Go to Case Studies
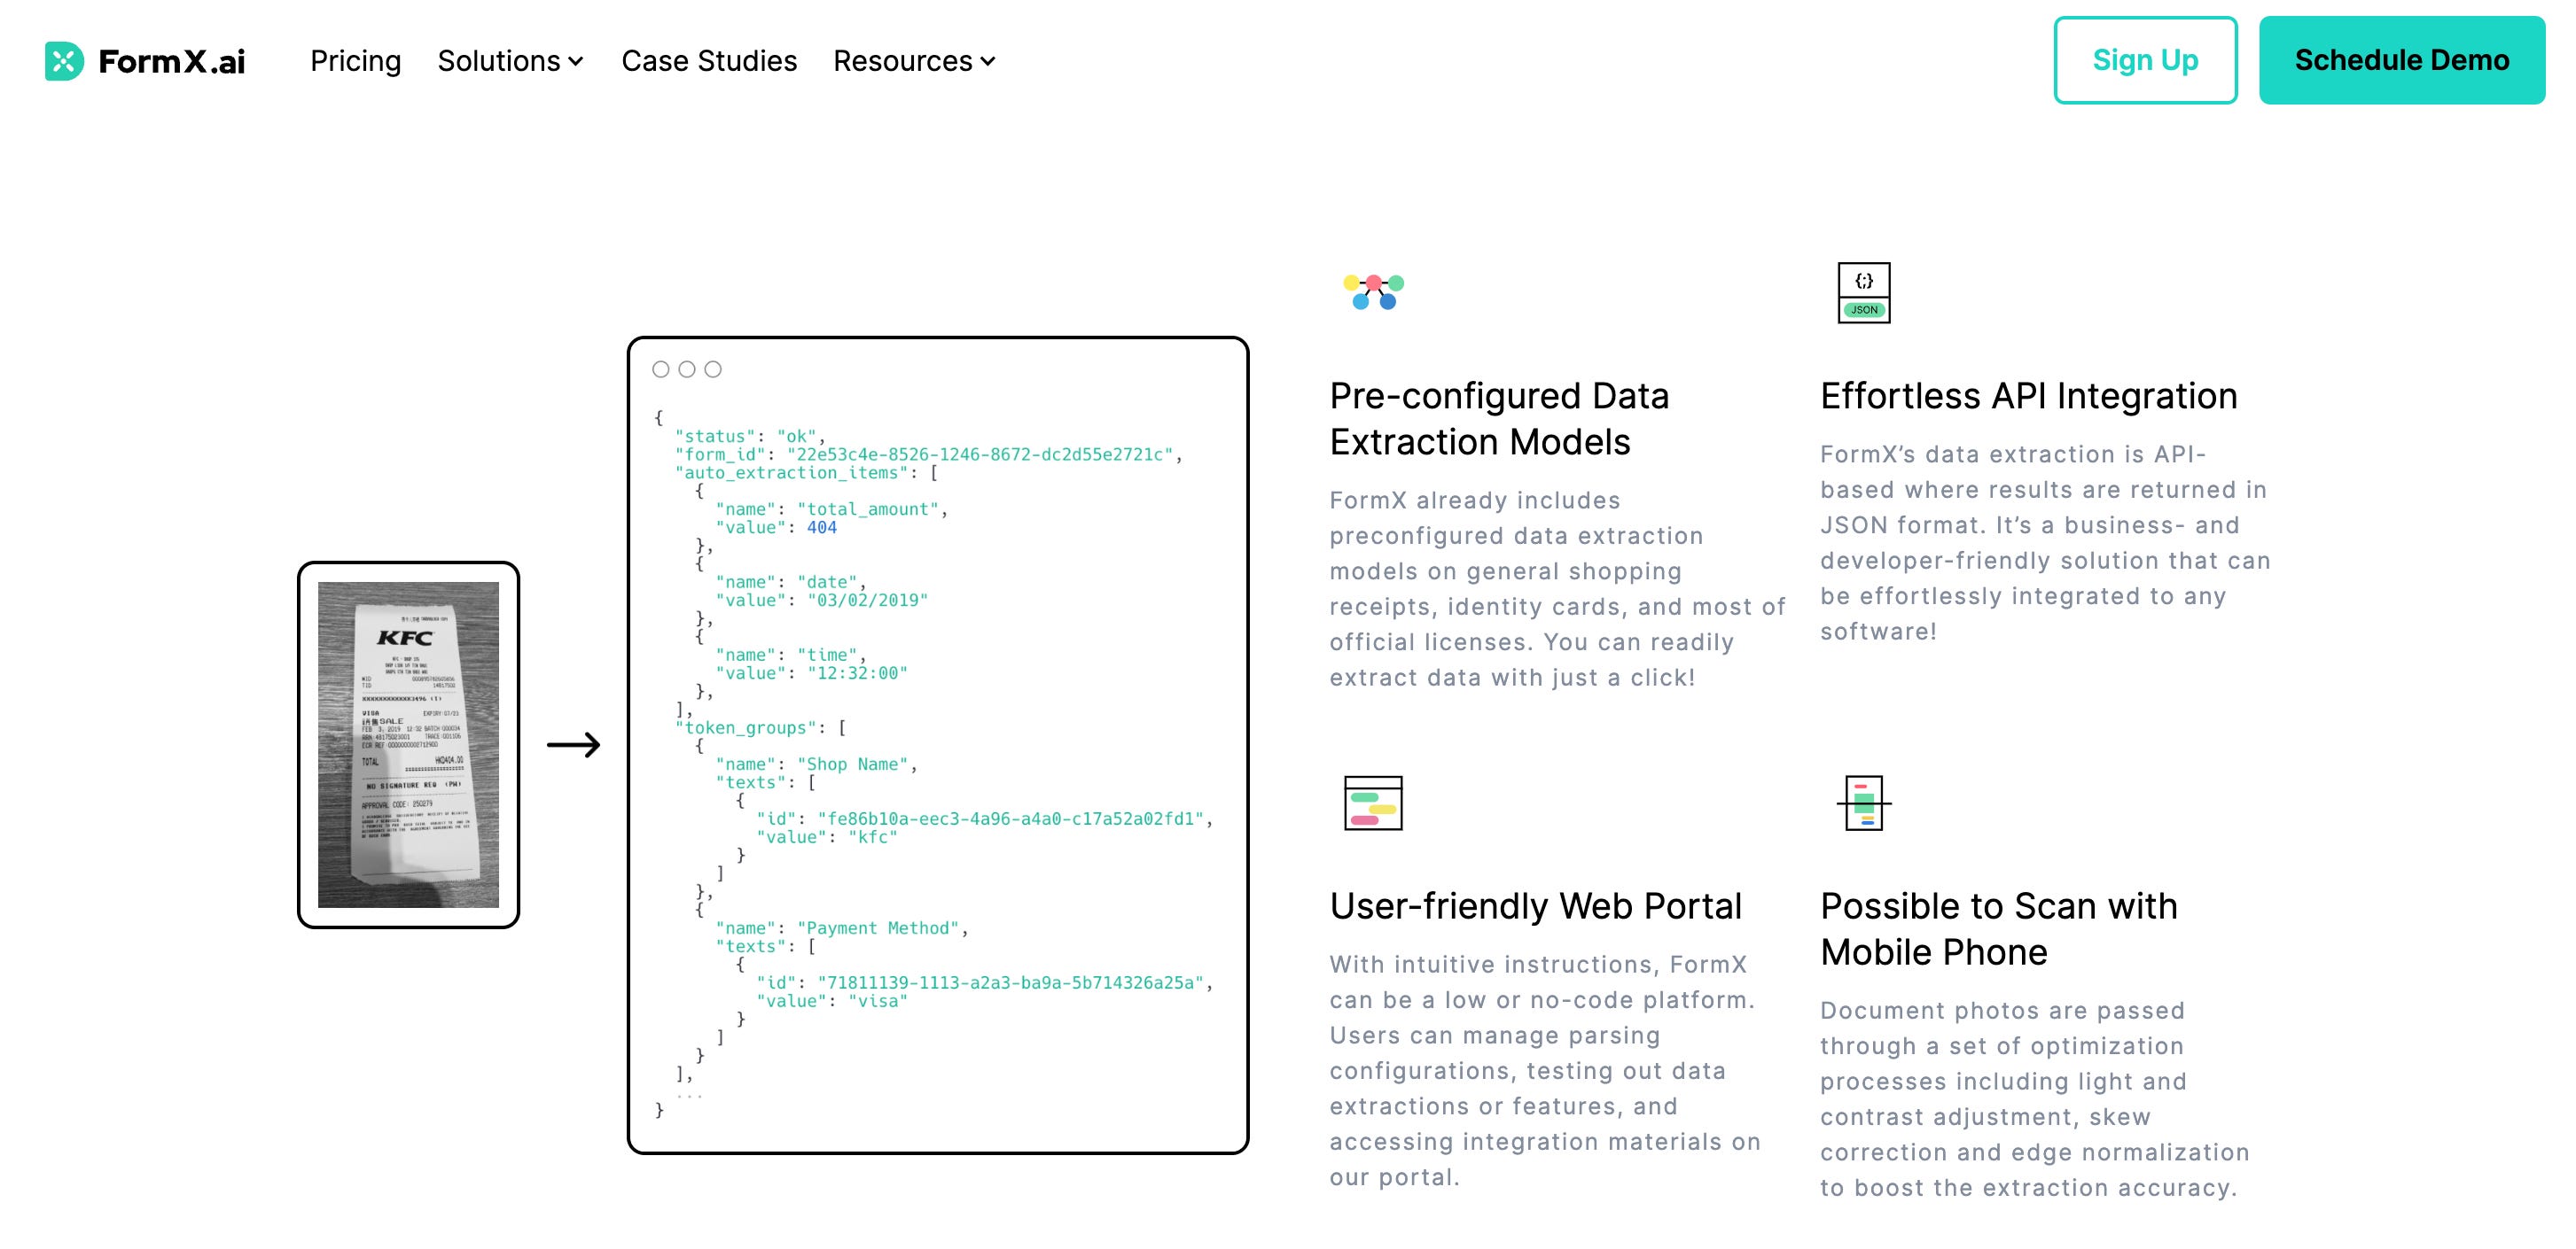The height and width of the screenshot is (1249, 2576). tap(708, 61)
